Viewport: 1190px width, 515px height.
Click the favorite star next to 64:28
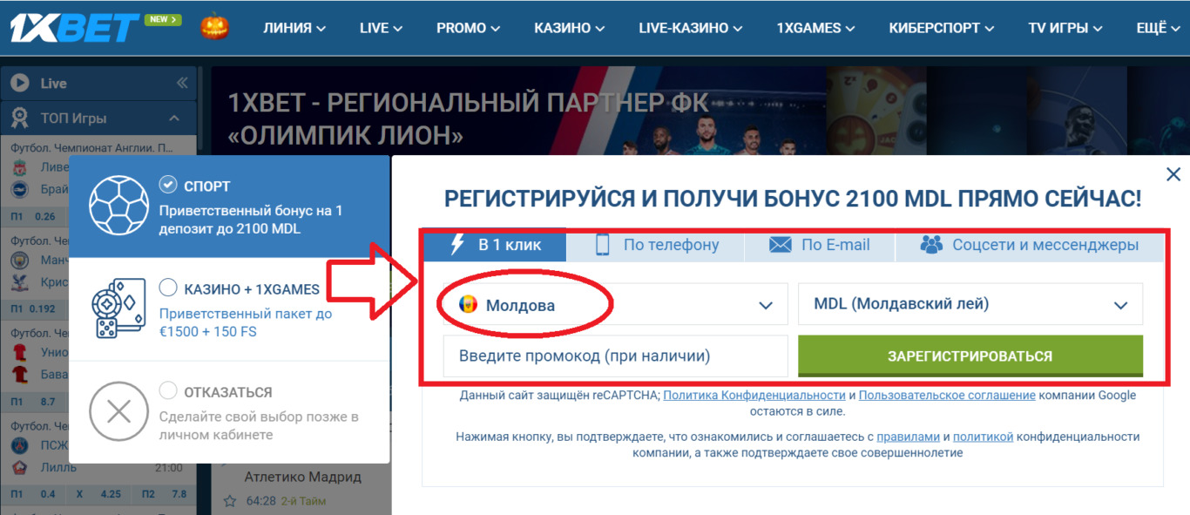coord(230,501)
